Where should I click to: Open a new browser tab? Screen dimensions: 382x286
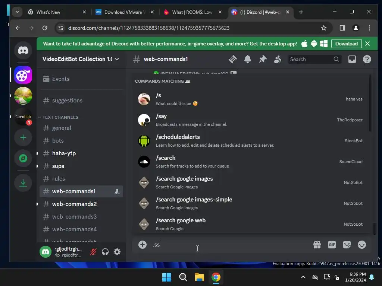(301, 12)
